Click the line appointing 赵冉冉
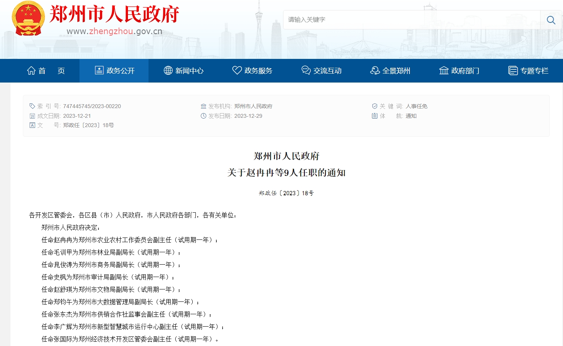The width and height of the screenshot is (563, 346). pyautogui.click(x=130, y=240)
